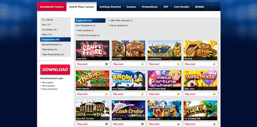Filter by Gold Jackpots (3)
Image resolution: width=257 pixels, height=127 pixels.
(x=85, y=30)
